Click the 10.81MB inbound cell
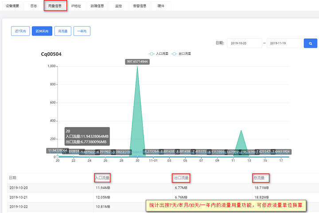 tap(103, 207)
